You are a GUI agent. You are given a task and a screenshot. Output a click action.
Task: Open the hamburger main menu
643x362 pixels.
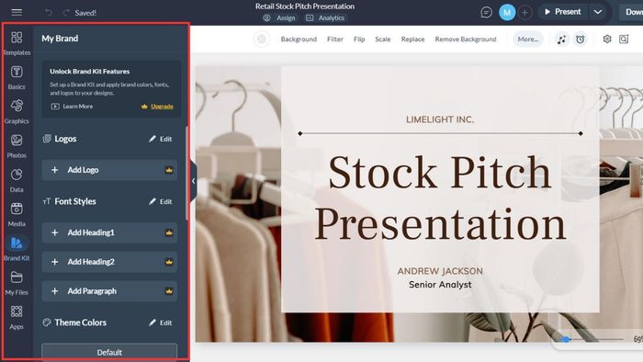coord(17,12)
